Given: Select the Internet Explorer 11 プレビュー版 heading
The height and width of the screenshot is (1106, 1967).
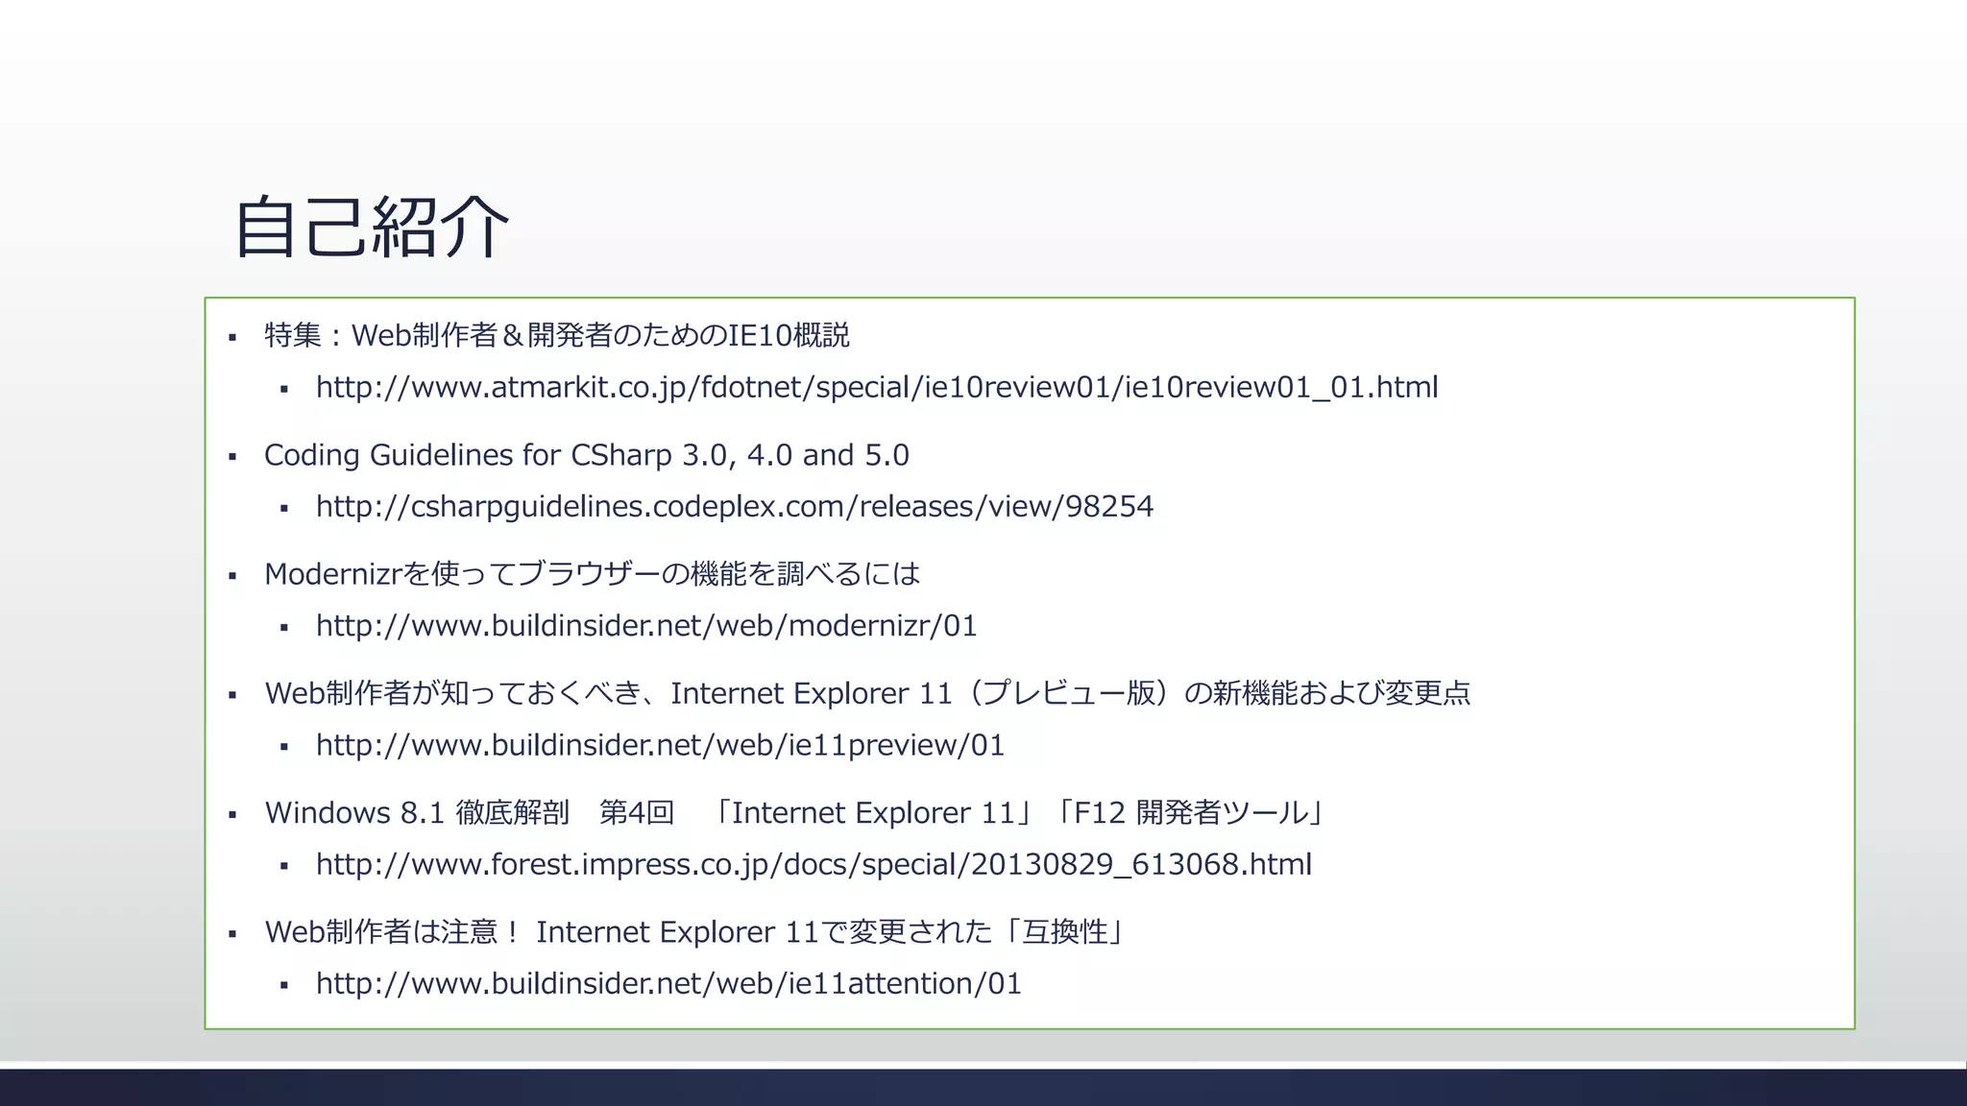Looking at the screenshot, I should [x=867, y=692].
